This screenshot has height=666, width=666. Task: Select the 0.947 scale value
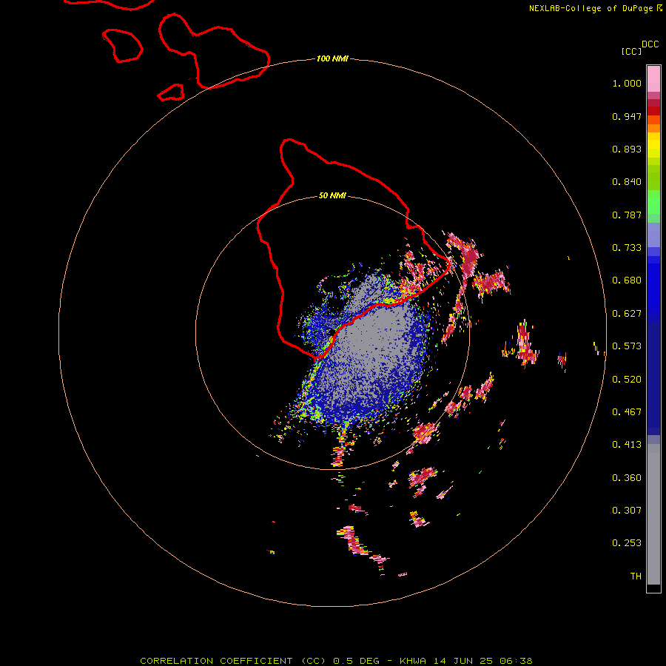627,116
